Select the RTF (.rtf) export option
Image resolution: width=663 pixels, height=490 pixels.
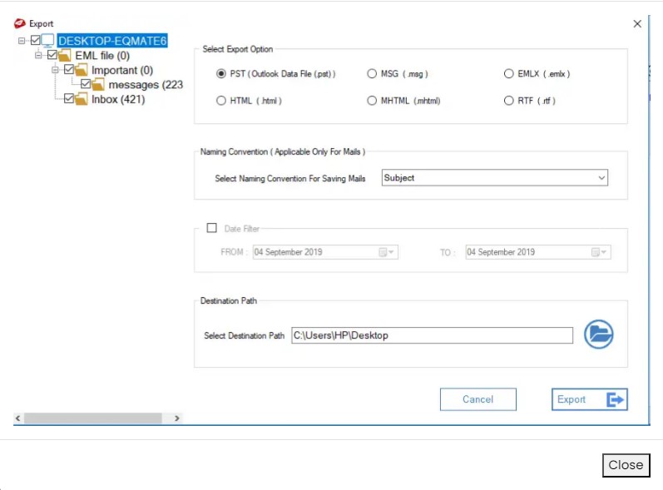click(508, 101)
